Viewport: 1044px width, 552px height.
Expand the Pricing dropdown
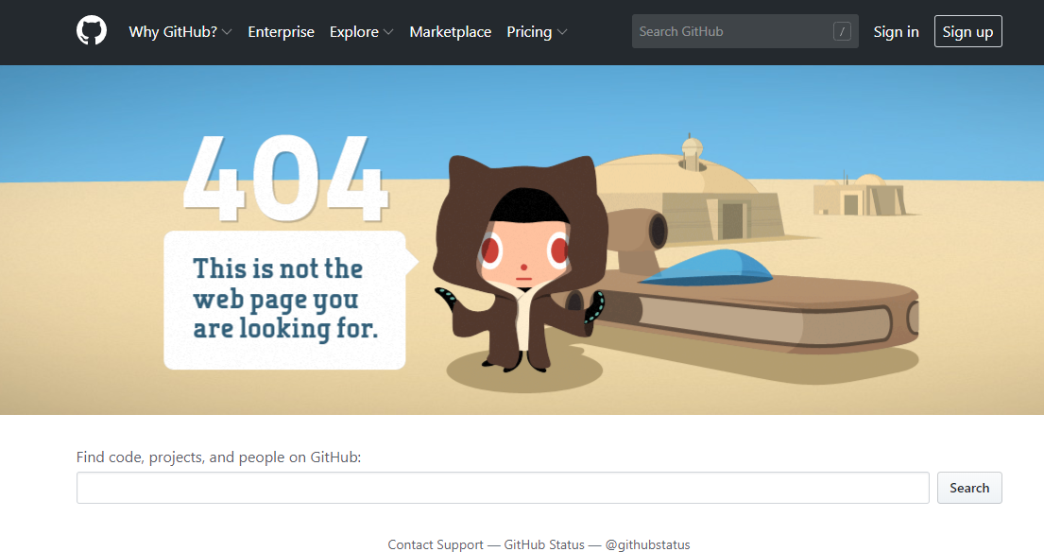(x=537, y=32)
